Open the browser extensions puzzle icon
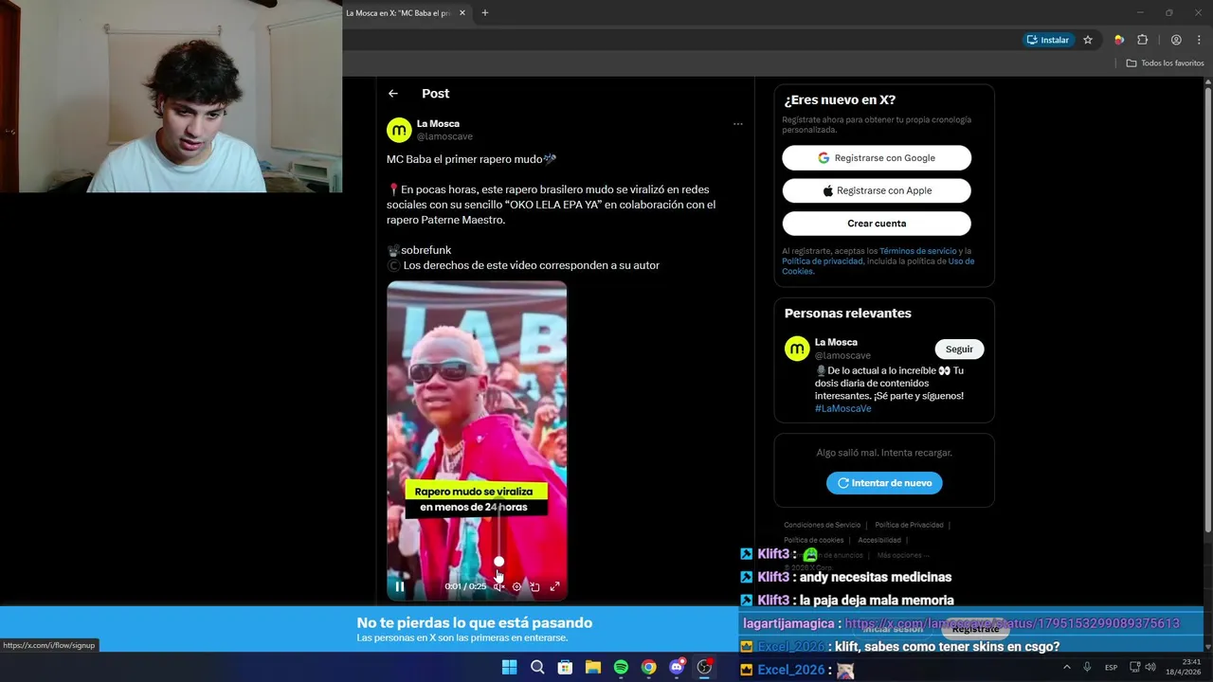Viewport: 1213px width, 682px height. 1142,40
